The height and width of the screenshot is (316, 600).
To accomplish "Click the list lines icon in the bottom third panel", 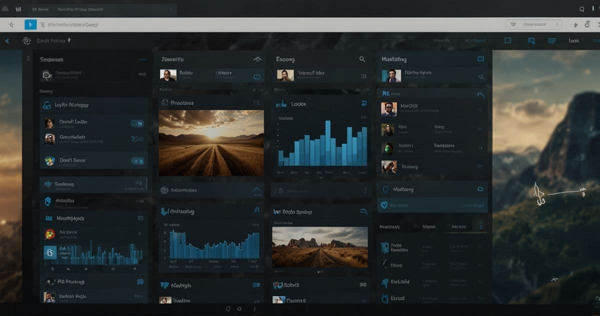I will tap(363, 285).
